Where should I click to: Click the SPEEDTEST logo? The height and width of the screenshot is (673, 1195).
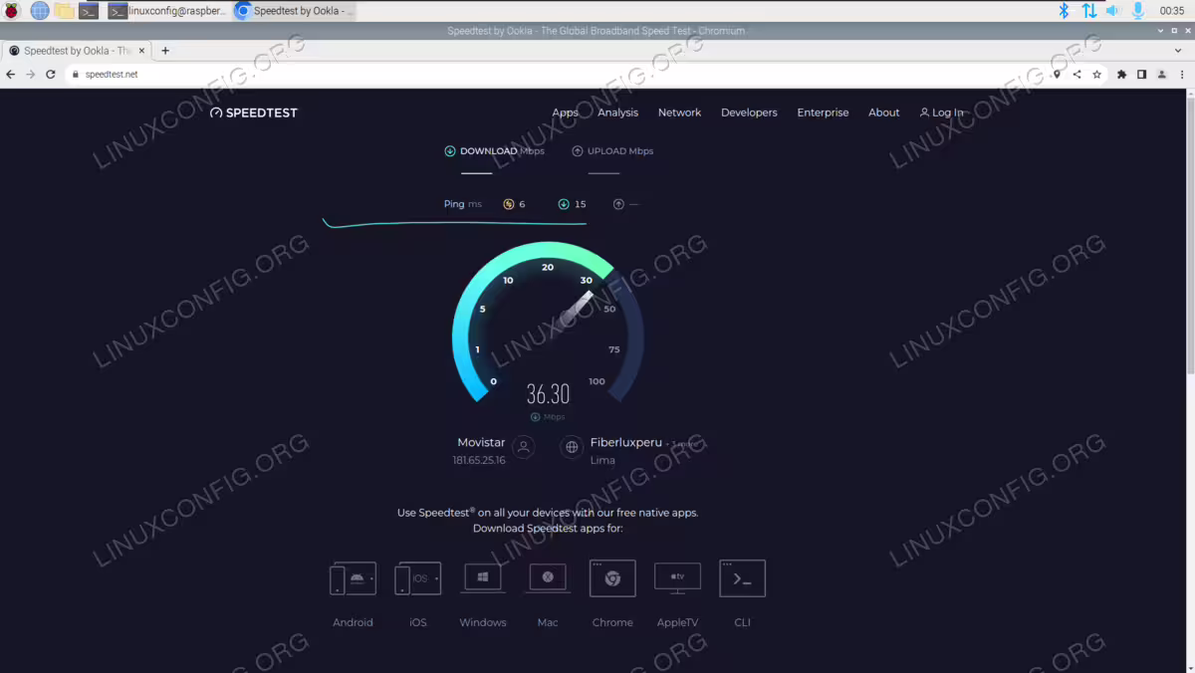pyautogui.click(x=254, y=112)
